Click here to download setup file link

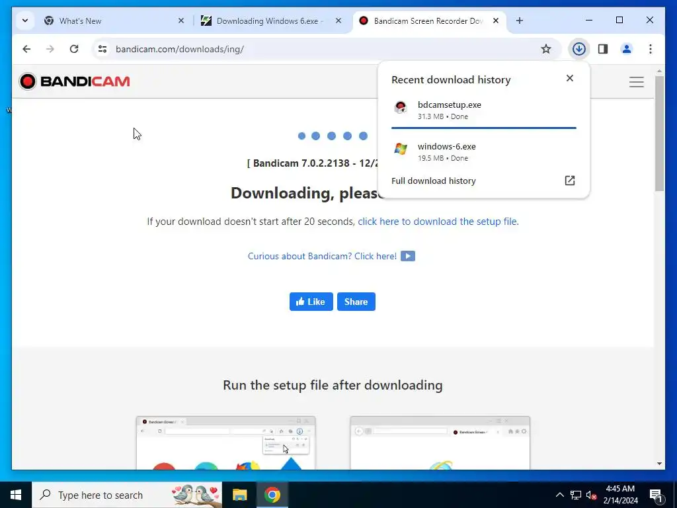(x=438, y=222)
